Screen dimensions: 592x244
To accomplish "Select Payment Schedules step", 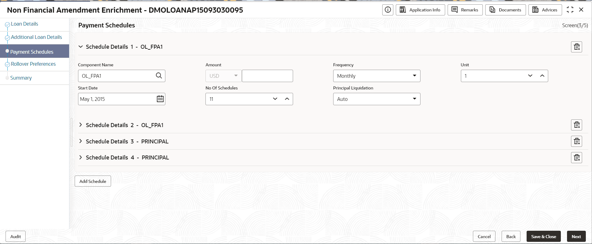I will click(35, 51).
